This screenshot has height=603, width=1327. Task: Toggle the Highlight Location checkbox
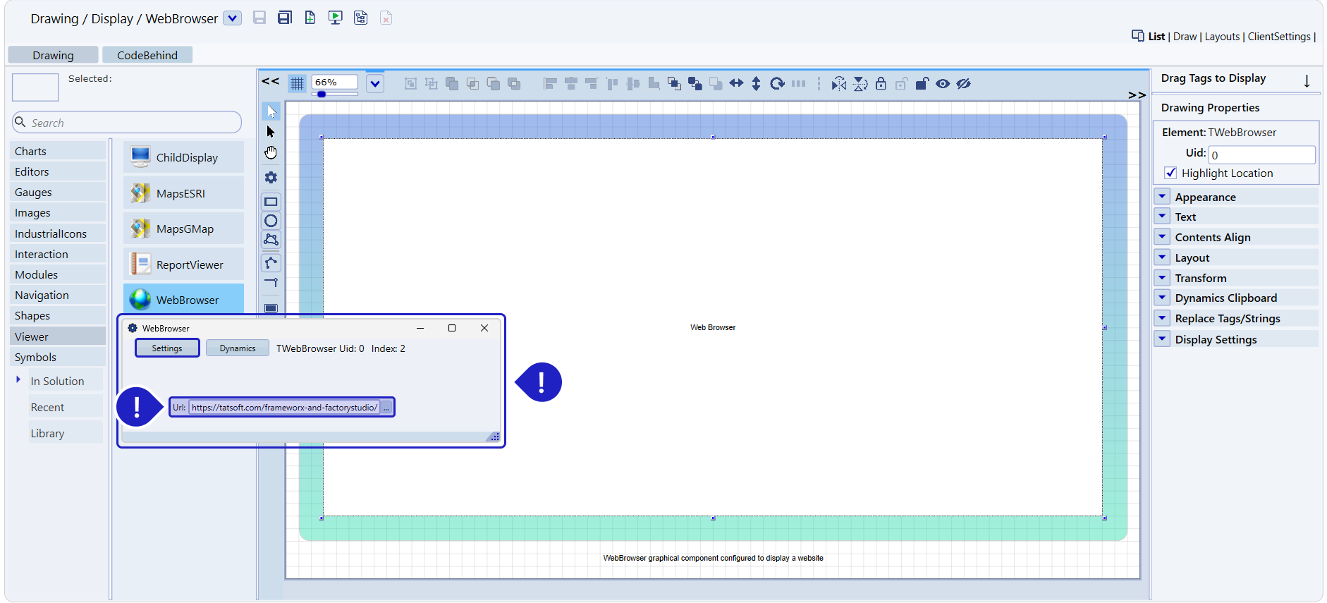pyautogui.click(x=1170, y=173)
